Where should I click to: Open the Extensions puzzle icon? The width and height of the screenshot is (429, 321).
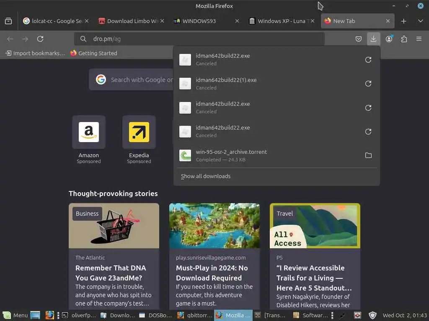pos(404,39)
